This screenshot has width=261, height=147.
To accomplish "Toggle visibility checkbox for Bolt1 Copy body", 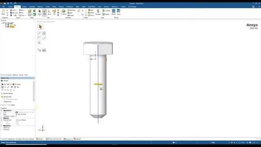I will pyautogui.click(x=6, y=25).
